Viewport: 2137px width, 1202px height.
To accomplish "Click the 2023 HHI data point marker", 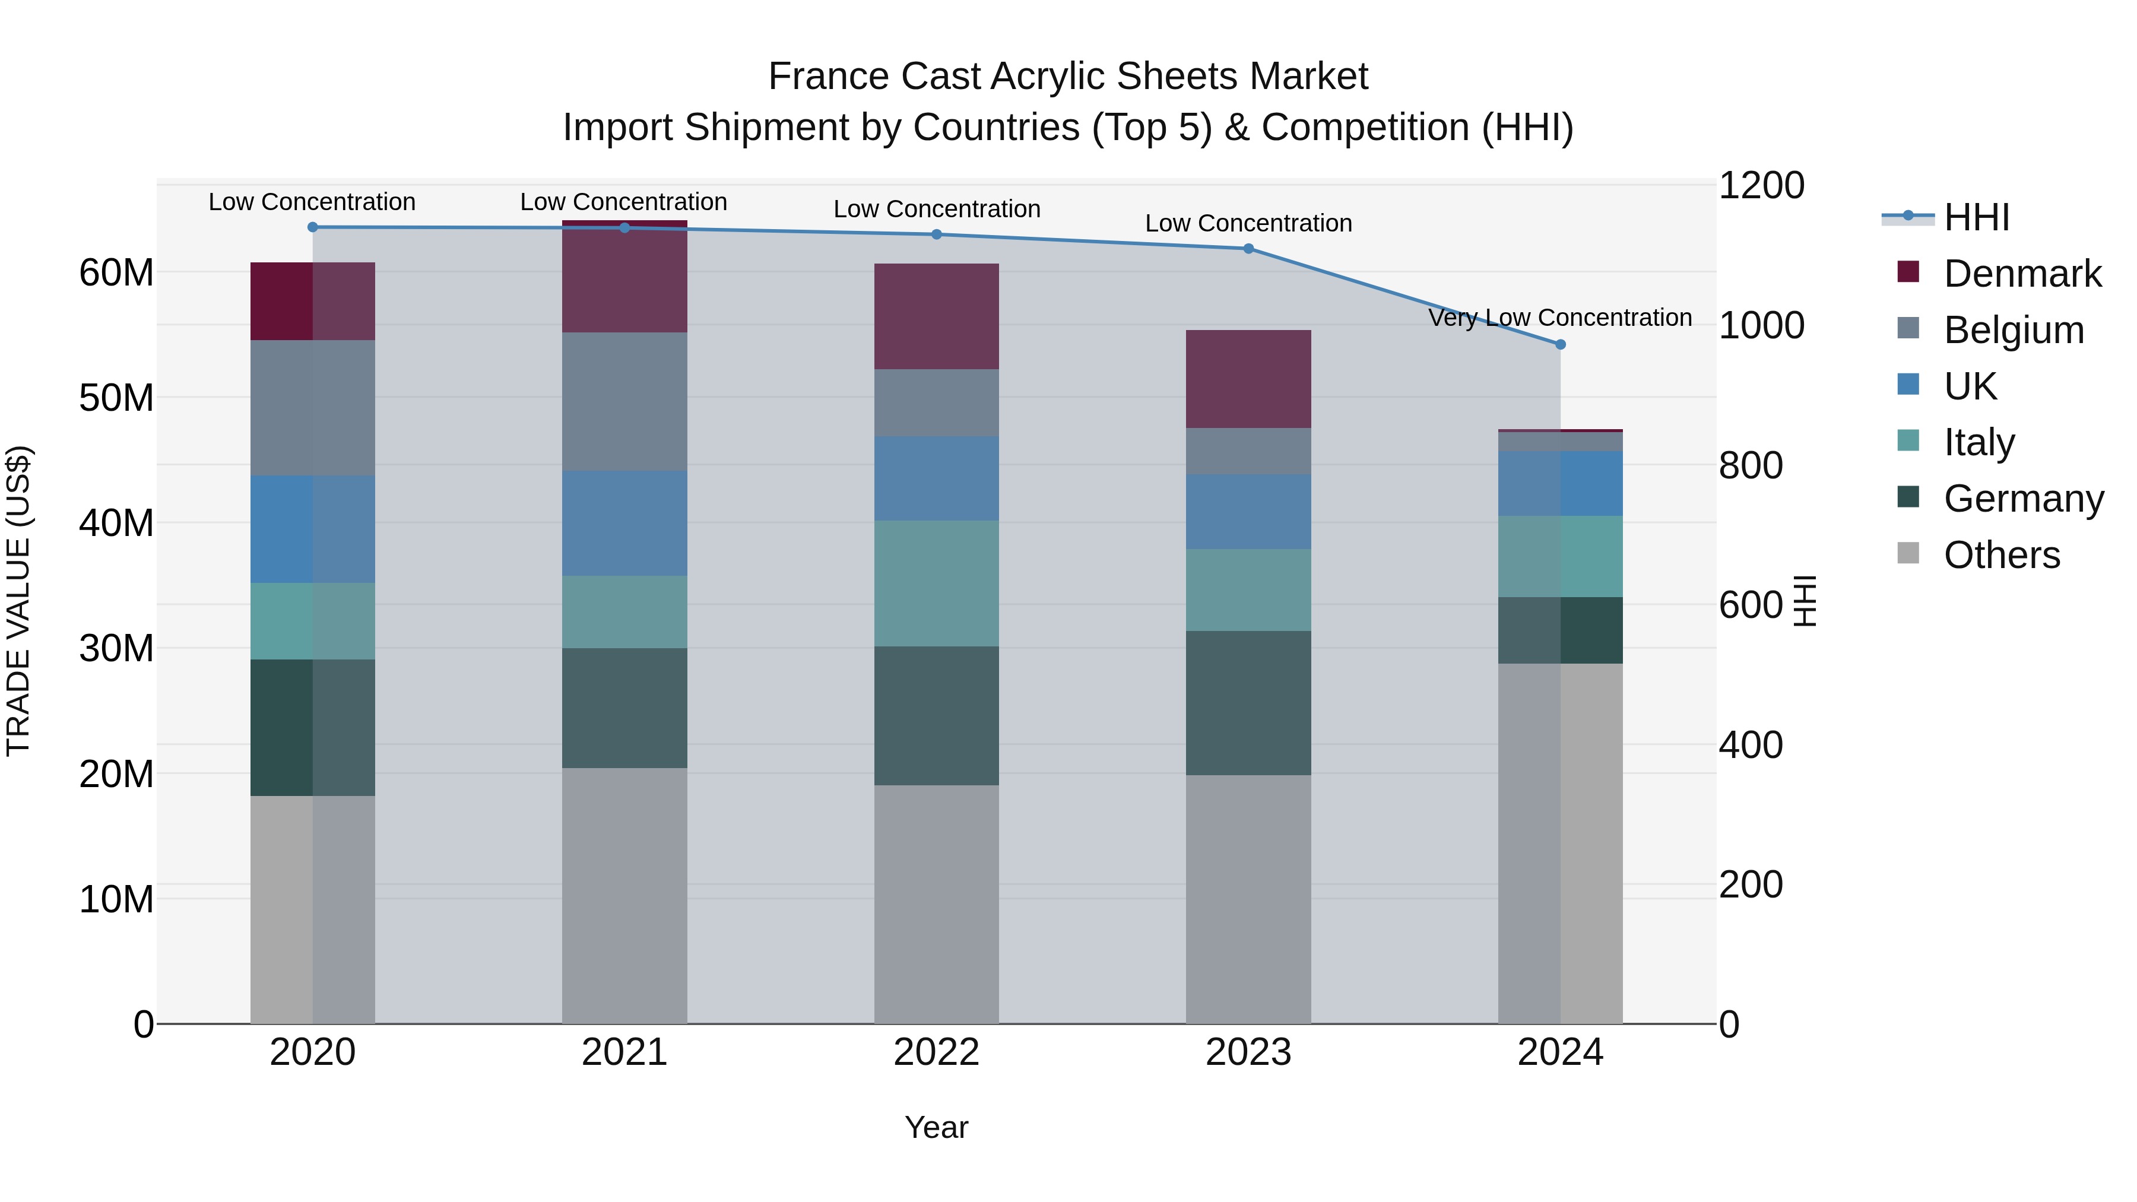I will pyautogui.click(x=1248, y=249).
